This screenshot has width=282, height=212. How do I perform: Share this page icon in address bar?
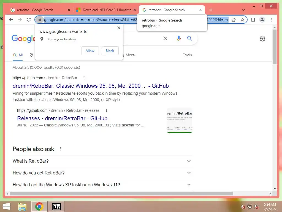(234, 20)
